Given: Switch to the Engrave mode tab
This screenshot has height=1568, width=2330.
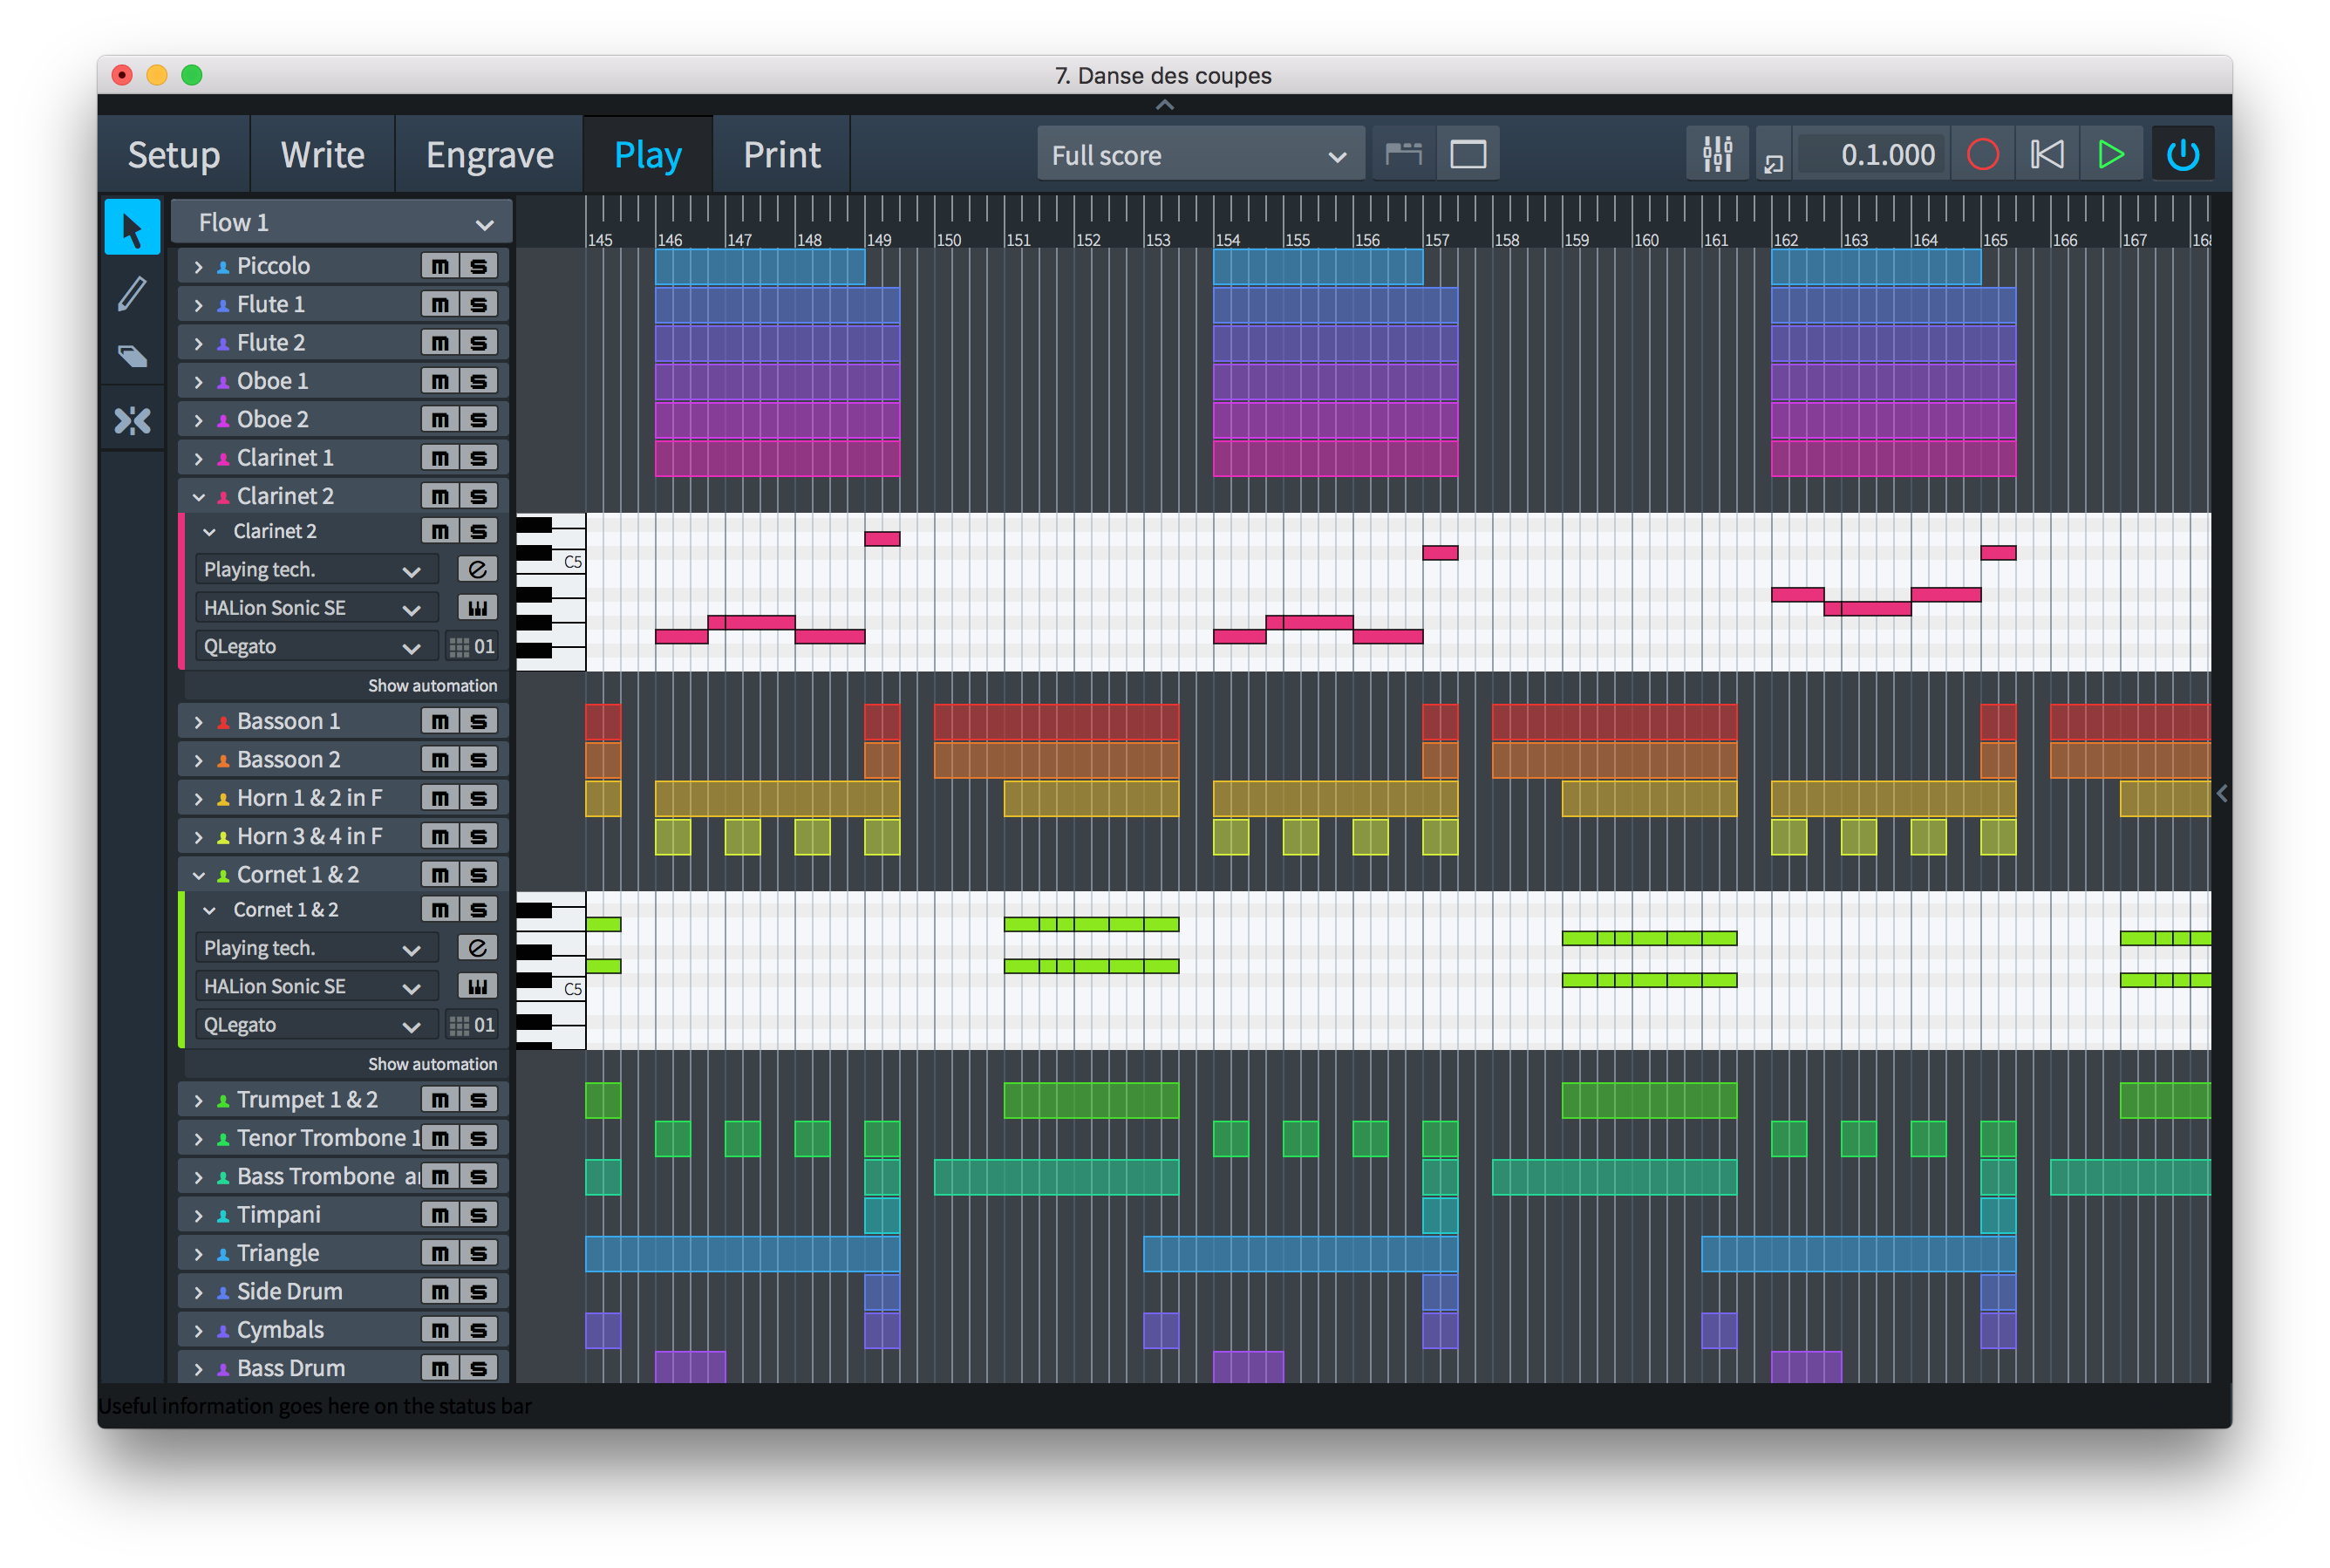Looking at the screenshot, I should (489, 155).
